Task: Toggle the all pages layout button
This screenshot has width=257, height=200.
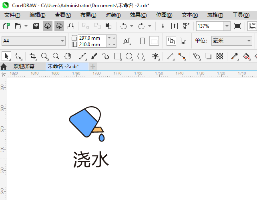Action: click(171, 41)
